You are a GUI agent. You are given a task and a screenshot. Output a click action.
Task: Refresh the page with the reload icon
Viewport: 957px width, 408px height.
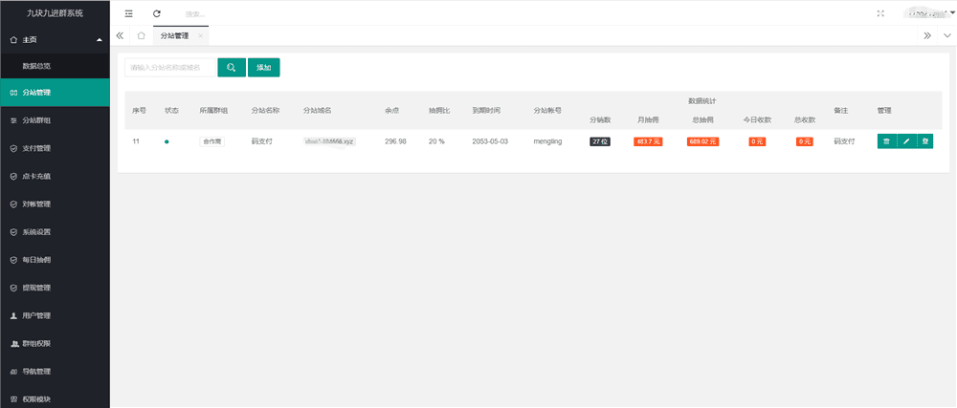[x=157, y=13]
